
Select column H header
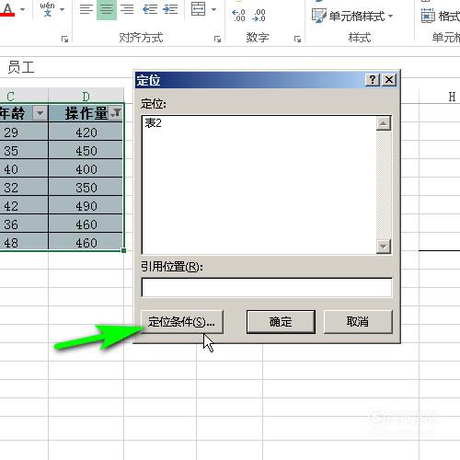[440, 97]
